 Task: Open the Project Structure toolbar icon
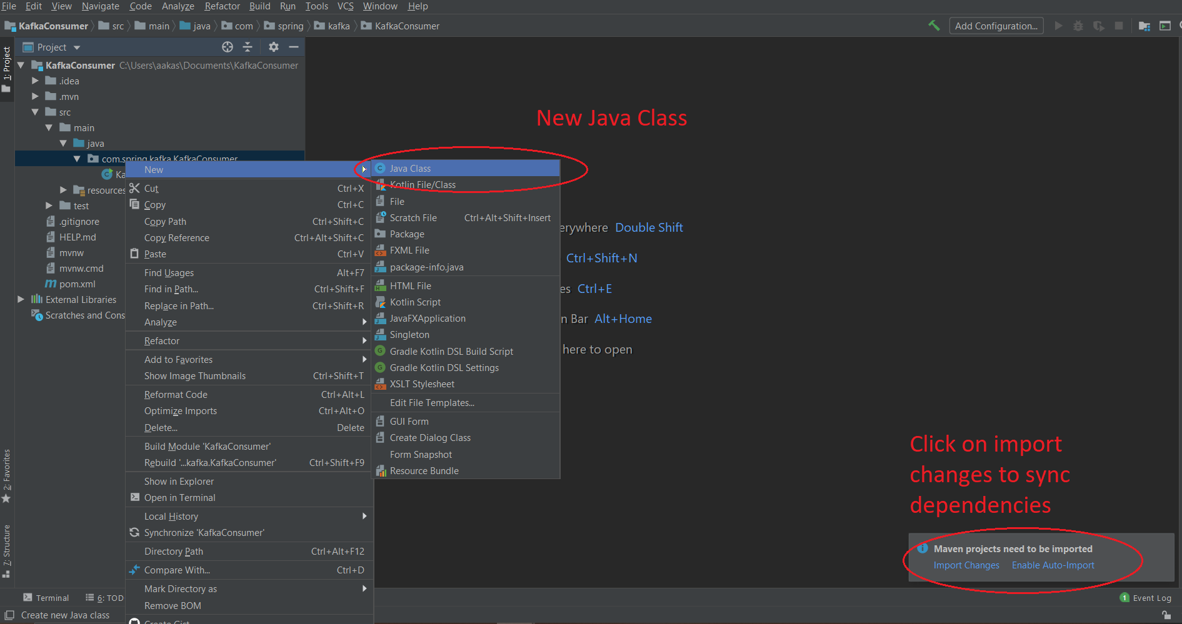[1144, 26]
